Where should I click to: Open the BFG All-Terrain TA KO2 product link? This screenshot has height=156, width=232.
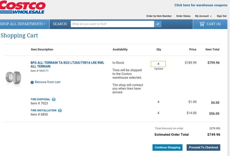coord(67,64)
